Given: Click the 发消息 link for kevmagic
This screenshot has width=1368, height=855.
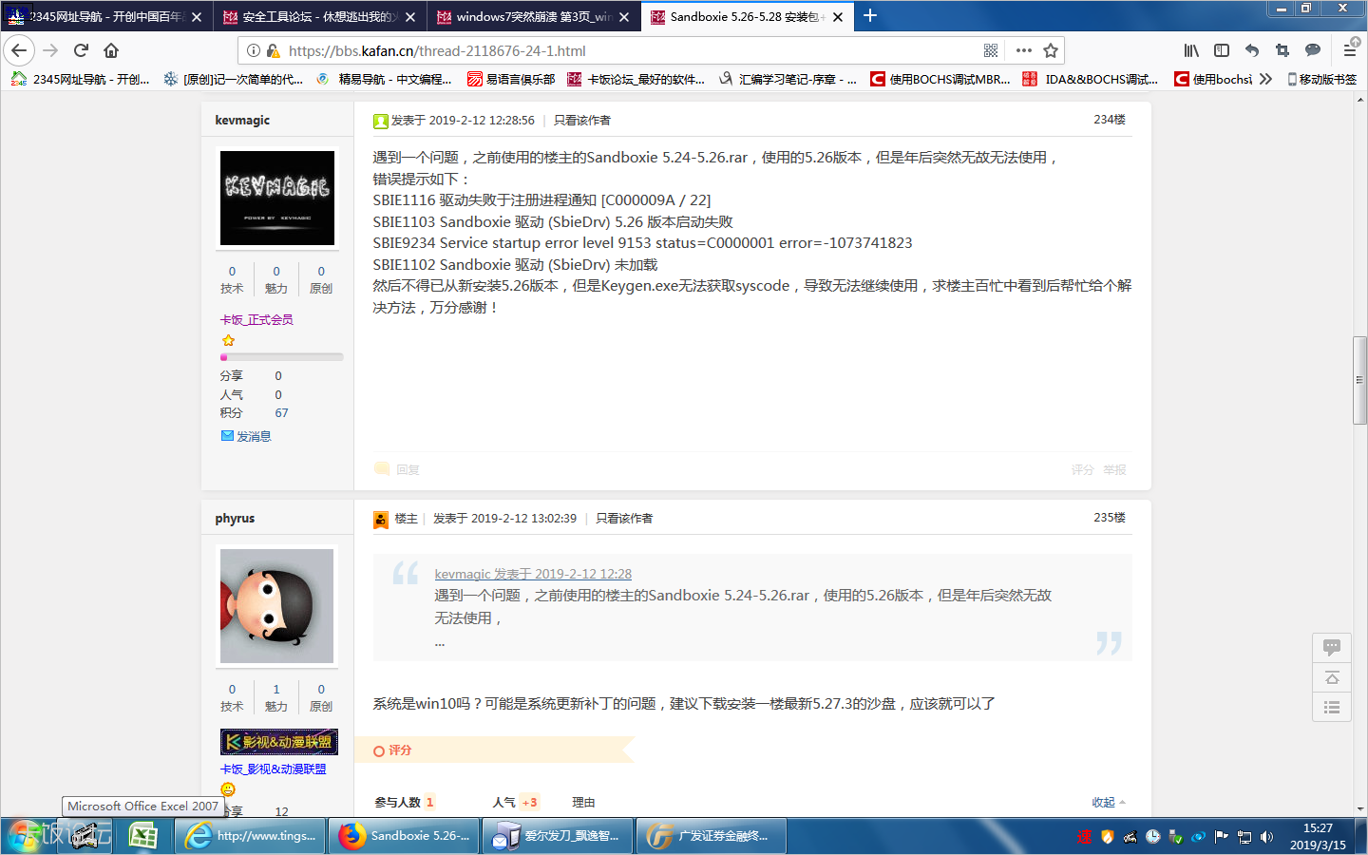Looking at the screenshot, I should 254,436.
